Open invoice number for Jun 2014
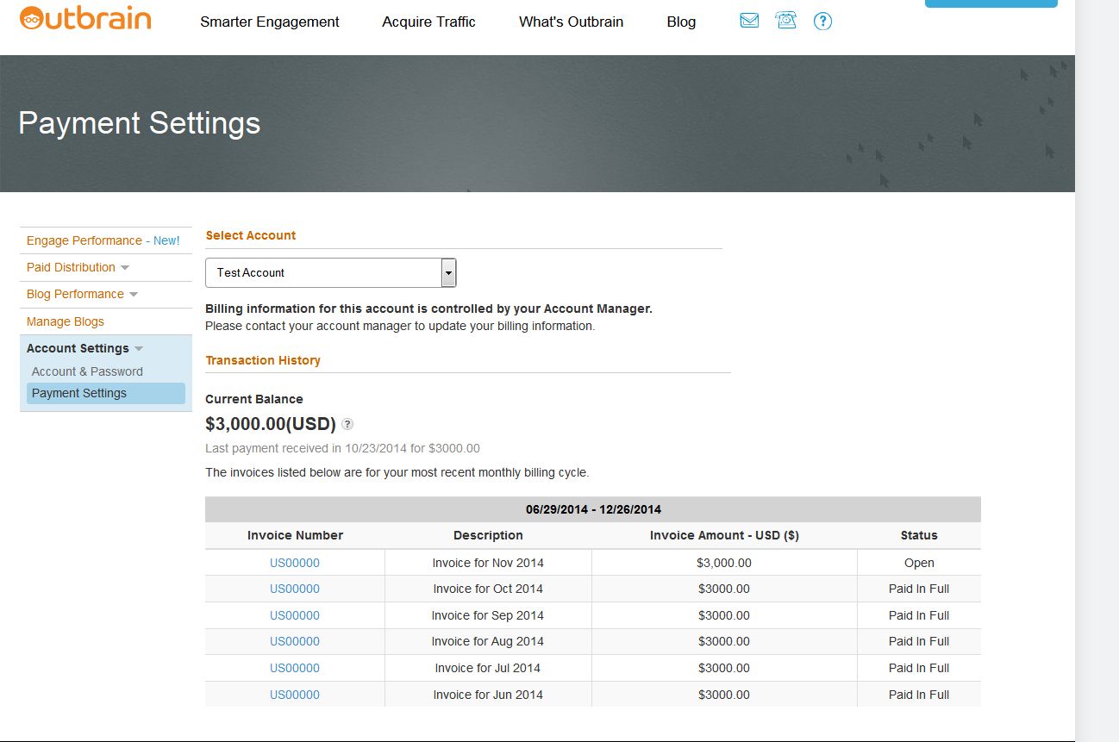Screen dimensions: 1119x742 point(295,695)
